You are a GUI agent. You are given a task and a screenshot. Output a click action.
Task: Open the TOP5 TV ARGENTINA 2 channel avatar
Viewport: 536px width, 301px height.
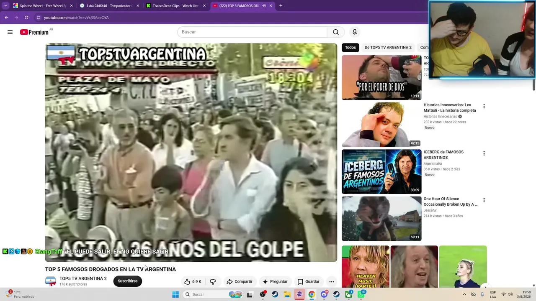pos(50,281)
